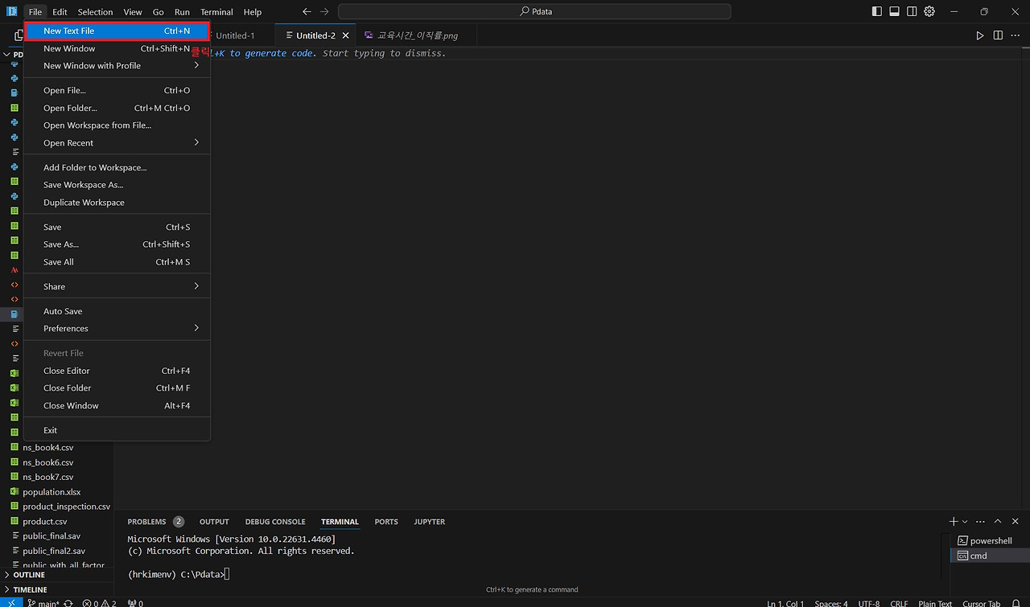Click Plain Text to change language mode
The width and height of the screenshot is (1030, 607).
click(x=935, y=603)
